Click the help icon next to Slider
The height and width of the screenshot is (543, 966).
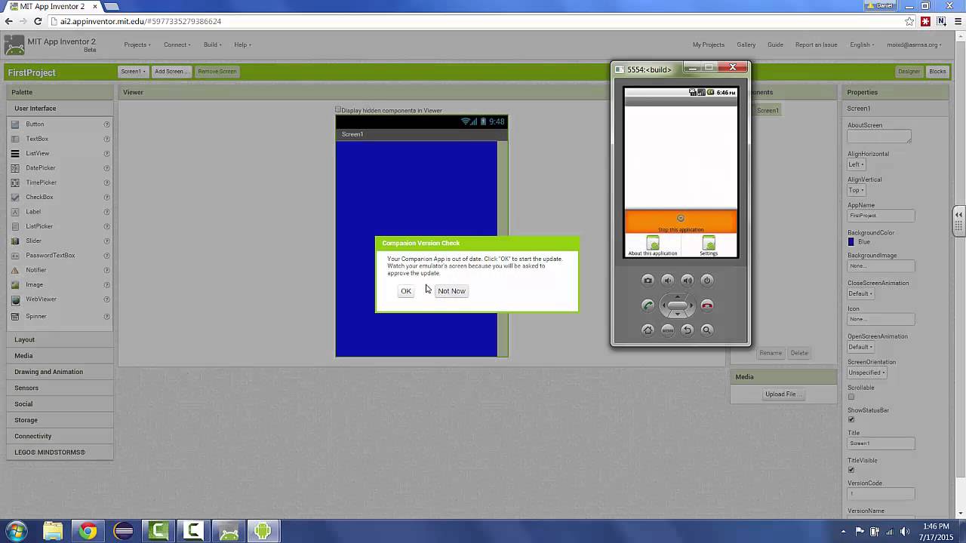tap(106, 241)
